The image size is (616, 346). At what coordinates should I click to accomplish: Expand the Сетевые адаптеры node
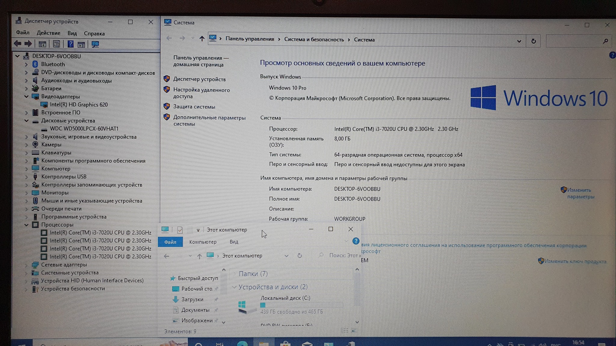(x=26, y=265)
